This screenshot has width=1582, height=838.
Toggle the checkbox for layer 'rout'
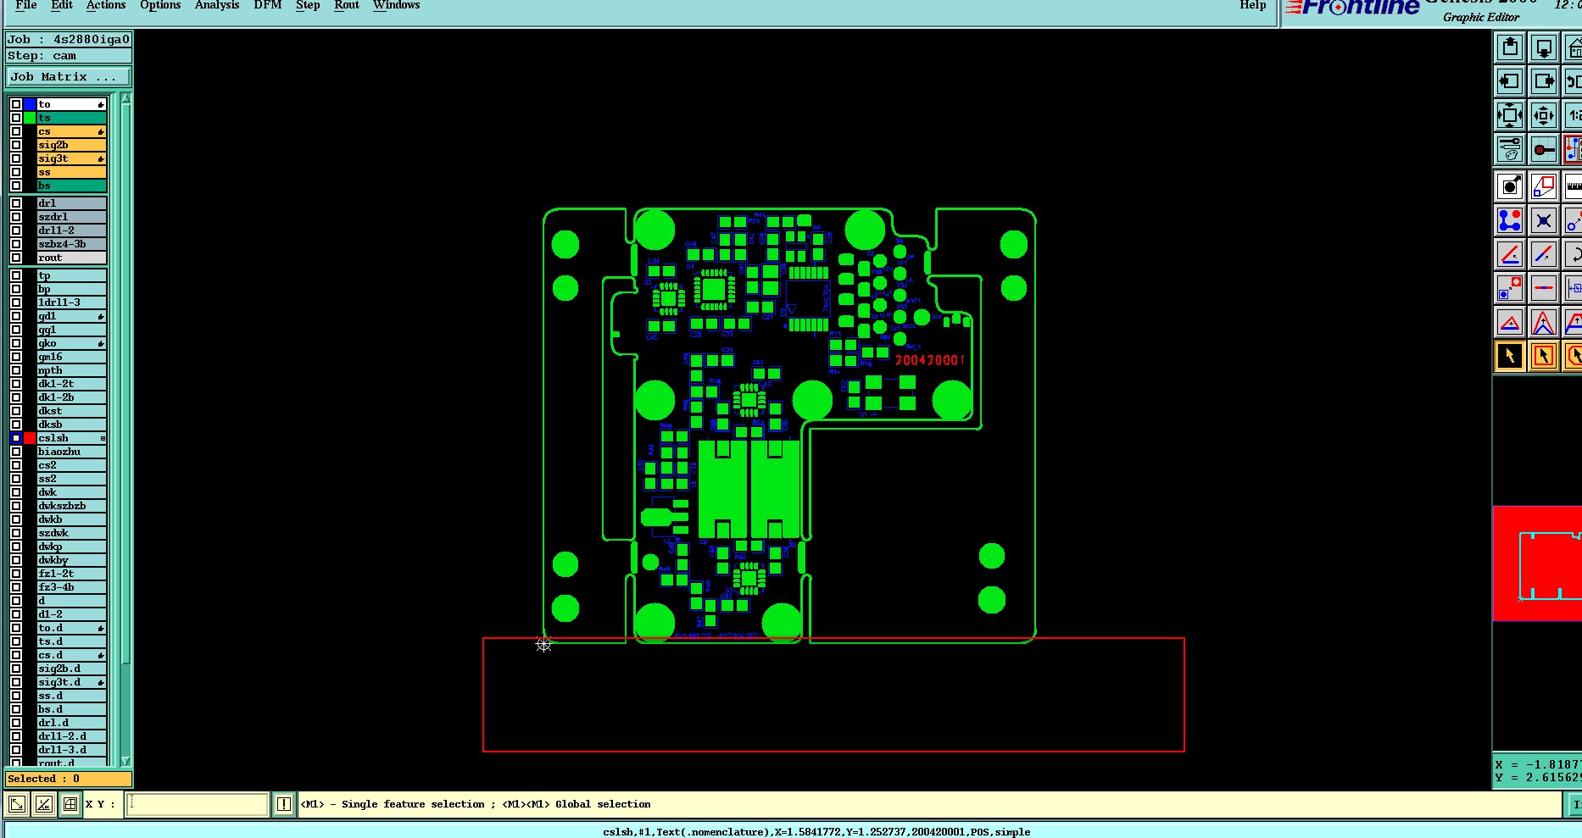pyautogui.click(x=16, y=258)
